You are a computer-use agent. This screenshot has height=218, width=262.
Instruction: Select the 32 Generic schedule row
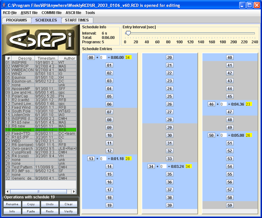point(41,178)
